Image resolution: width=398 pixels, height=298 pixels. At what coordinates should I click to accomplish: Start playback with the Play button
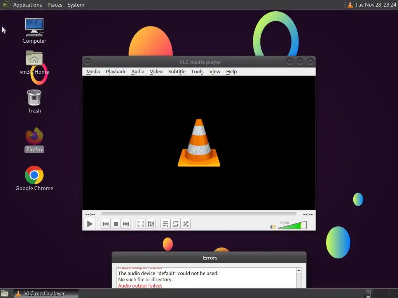[90, 224]
